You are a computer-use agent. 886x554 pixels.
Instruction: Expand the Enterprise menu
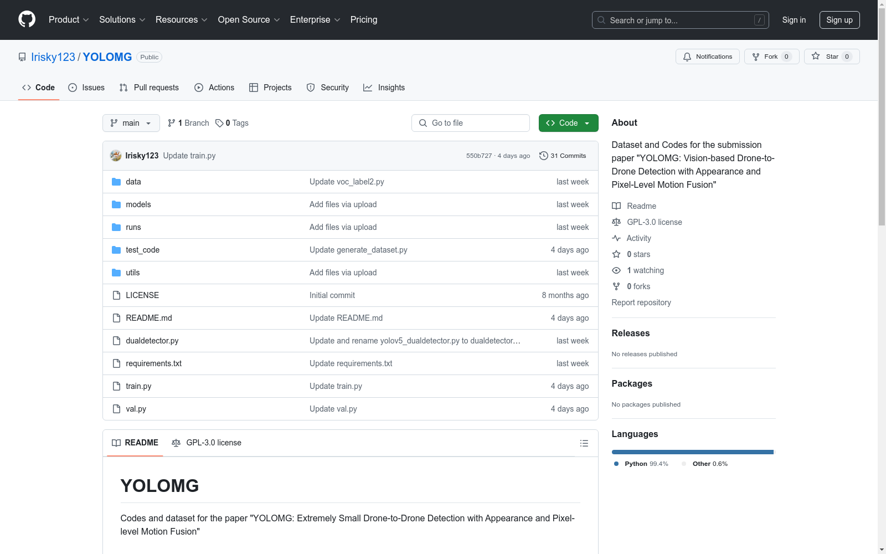pyautogui.click(x=315, y=19)
